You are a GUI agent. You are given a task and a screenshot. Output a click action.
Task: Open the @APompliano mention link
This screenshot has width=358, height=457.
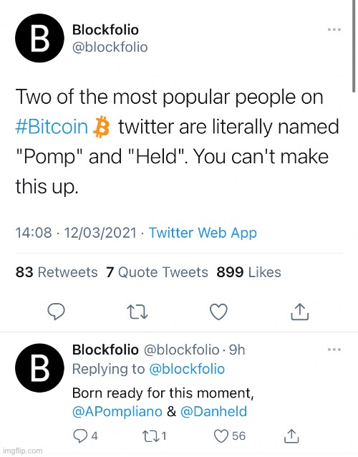click(x=117, y=412)
